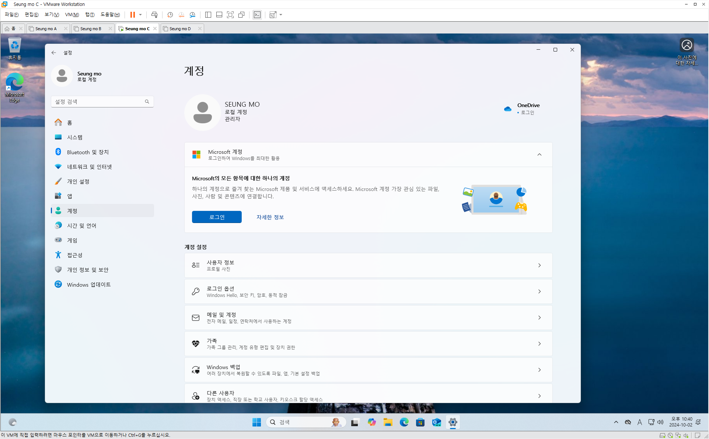The height and width of the screenshot is (439, 709).
Task: Click the 자세한 정보 link
Action: (x=270, y=217)
